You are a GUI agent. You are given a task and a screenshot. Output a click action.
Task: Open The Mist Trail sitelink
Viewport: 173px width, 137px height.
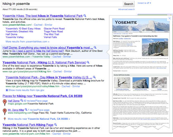[52, 34]
